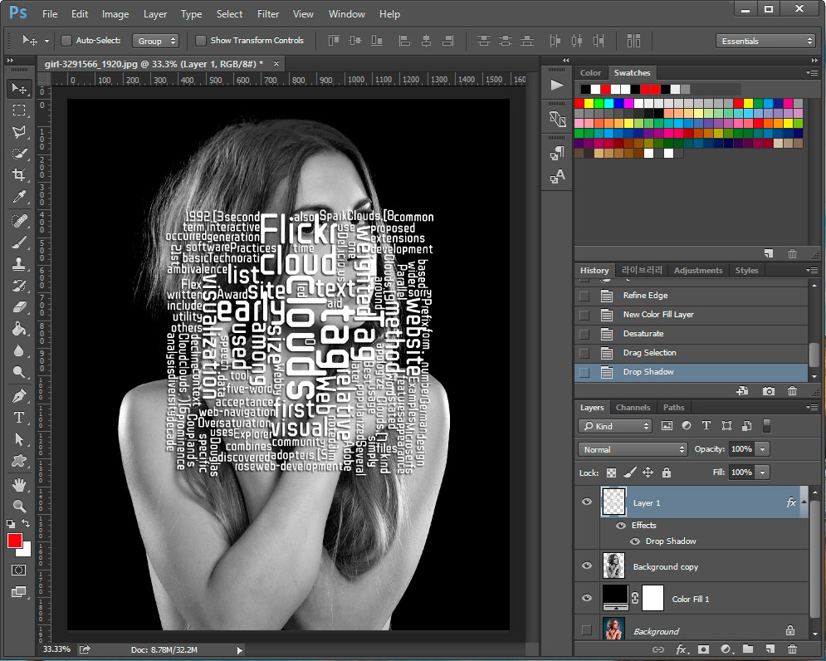The height and width of the screenshot is (661, 826).
Task: Select the Rectangular Marquee tool
Action: tap(19, 110)
